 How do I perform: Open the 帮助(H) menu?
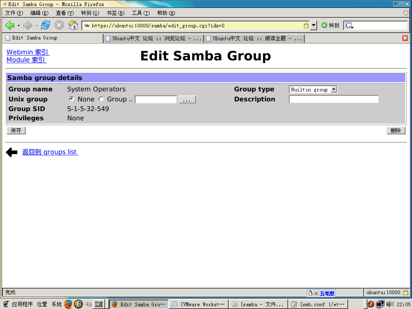coord(166,13)
